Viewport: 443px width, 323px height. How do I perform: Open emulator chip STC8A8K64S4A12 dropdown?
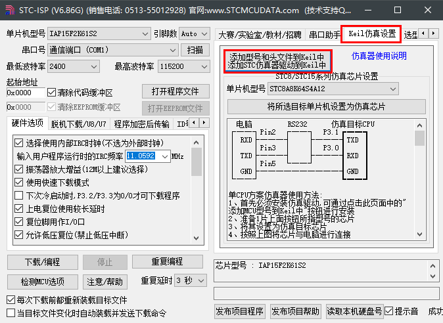click(333, 89)
